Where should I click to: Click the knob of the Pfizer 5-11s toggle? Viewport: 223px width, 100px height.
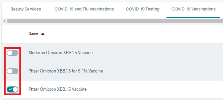10,71
